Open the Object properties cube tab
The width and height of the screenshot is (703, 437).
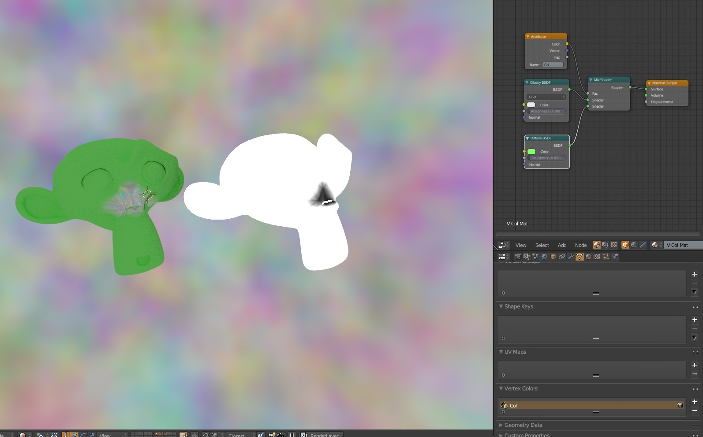click(x=553, y=257)
